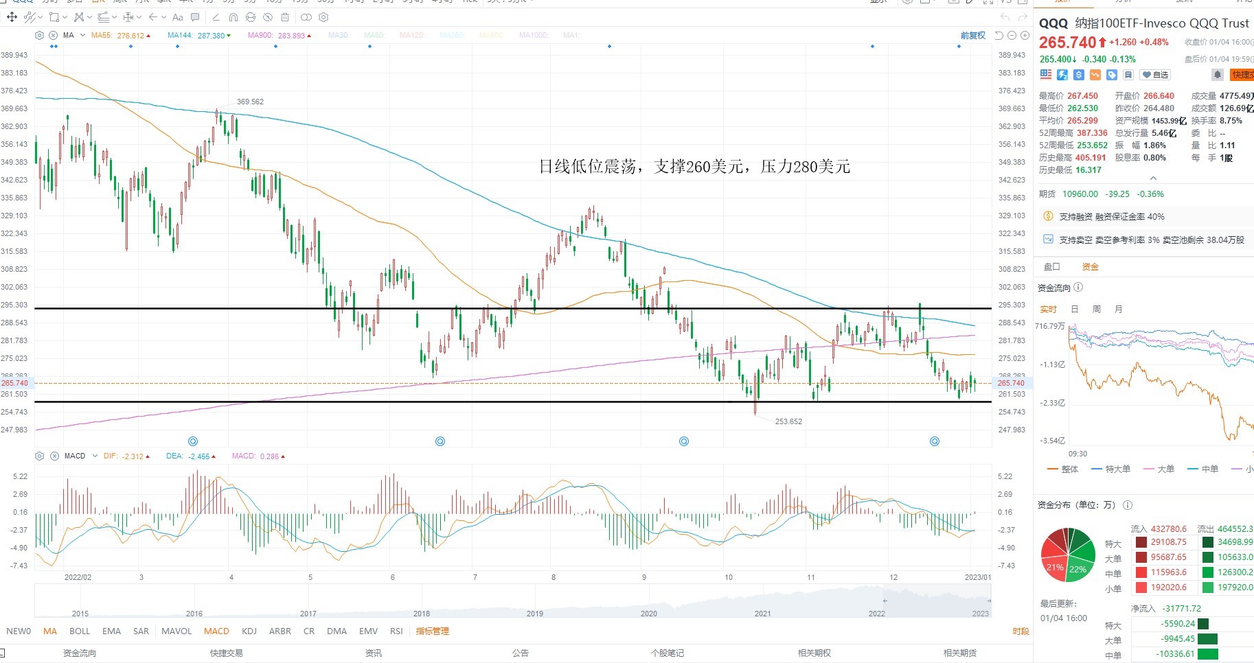
Task: Click the trash icon to delete drawings
Action: coord(285,17)
